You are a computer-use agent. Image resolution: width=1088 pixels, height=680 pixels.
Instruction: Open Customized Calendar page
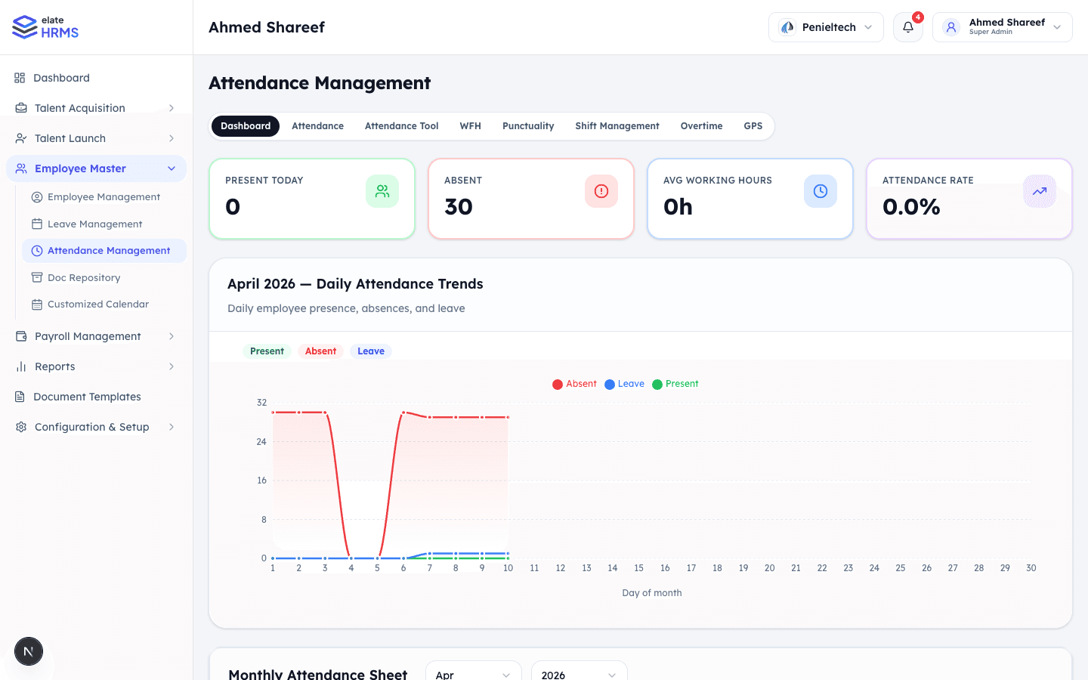coord(98,304)
